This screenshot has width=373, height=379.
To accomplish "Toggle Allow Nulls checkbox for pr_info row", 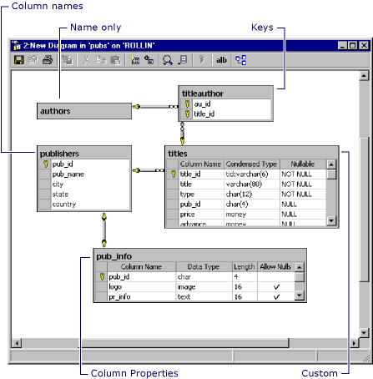I will (276, 296).
